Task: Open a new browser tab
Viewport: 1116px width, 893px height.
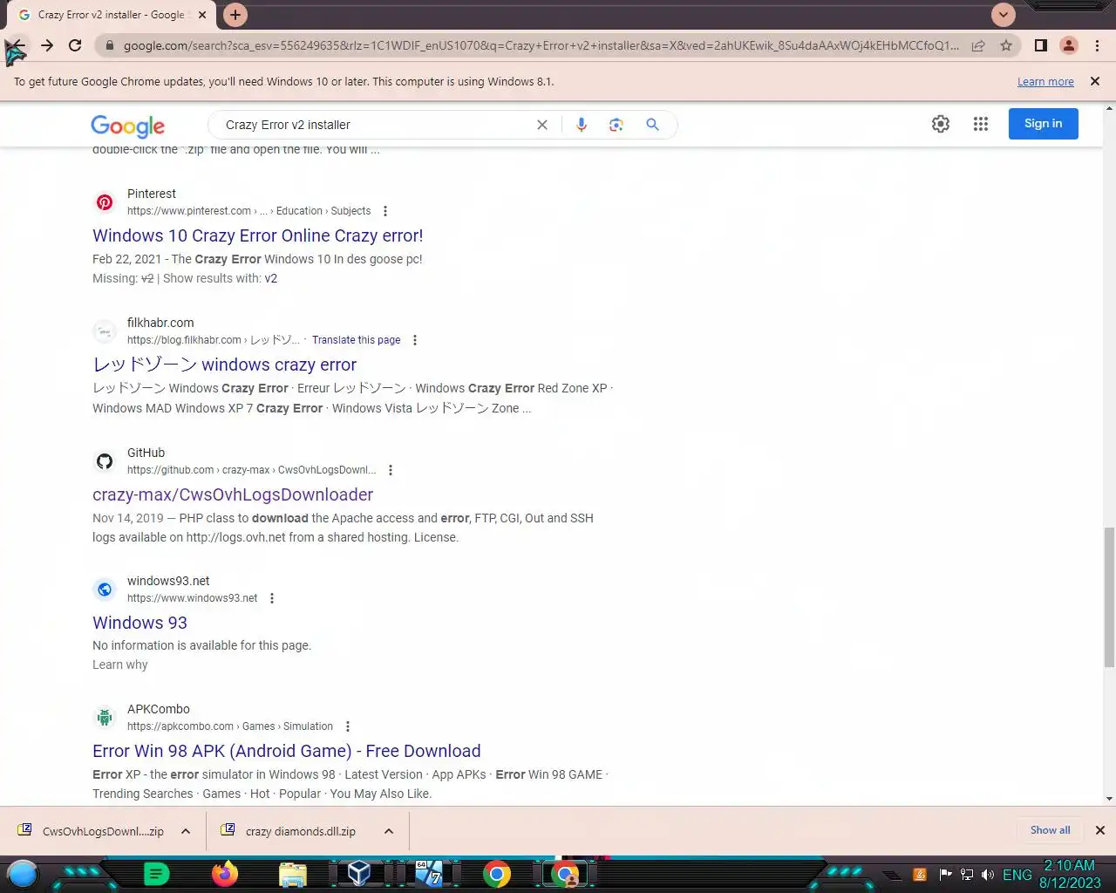Action: (x=235, y=15)
